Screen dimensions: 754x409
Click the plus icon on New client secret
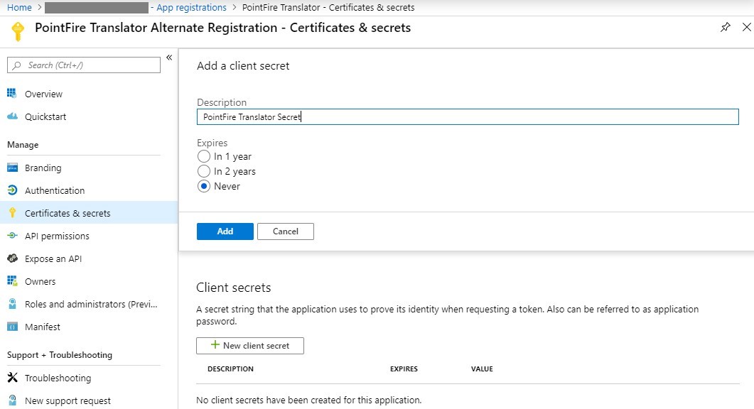(x=215, y=345)
